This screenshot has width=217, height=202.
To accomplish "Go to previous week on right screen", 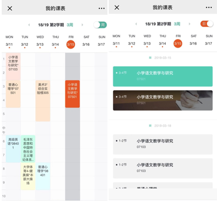I will coord(136,24).
